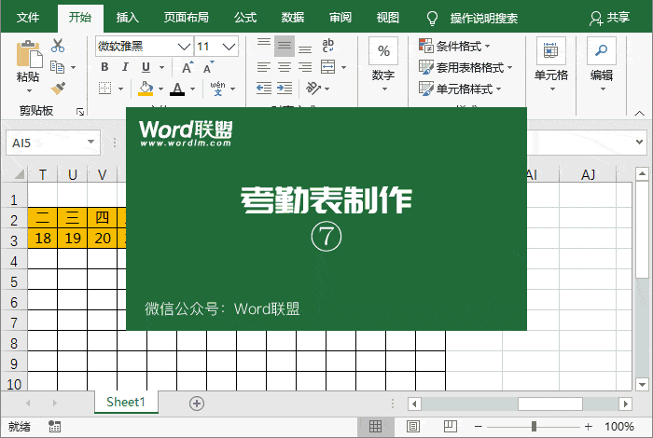Open the 编辑 editing group

[602, 64]
